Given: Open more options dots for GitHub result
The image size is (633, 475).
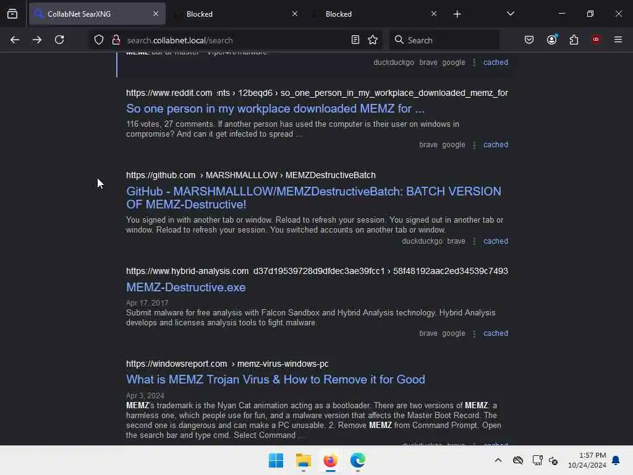Looking at the screenshot, I should (x=474, y=242).
